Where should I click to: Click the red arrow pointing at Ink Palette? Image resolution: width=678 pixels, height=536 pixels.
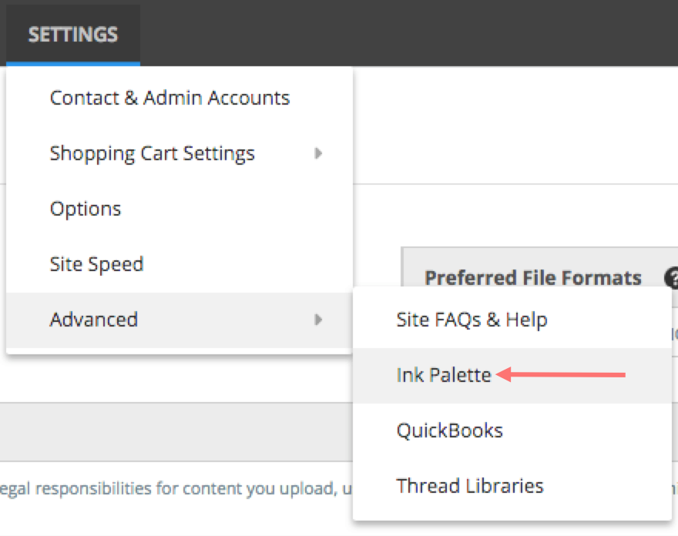pyautogui.click(x=561, y=374)
